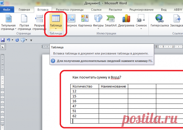Insert a Гиперссылка hyperlink
Viewport: 183px width, 130px height.
coord(160,21)
